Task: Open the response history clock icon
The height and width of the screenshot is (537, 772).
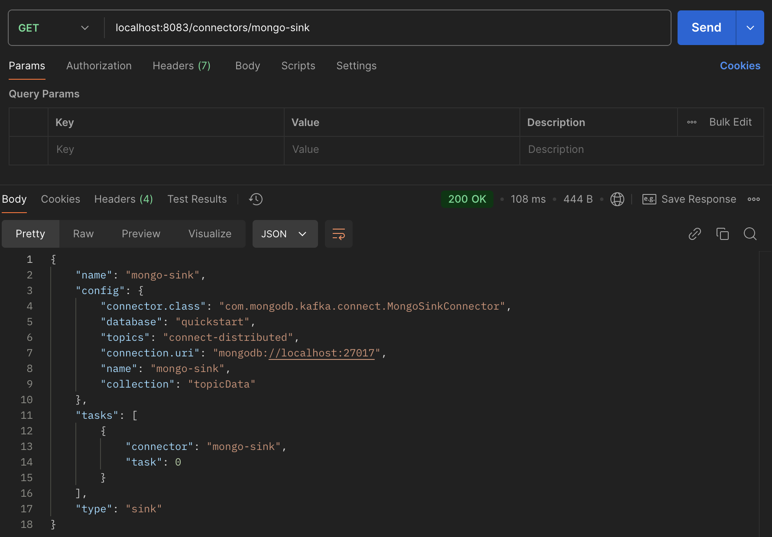Action: point(256,199)
